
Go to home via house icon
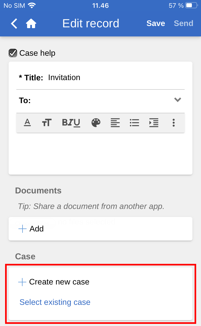point(31,24)
